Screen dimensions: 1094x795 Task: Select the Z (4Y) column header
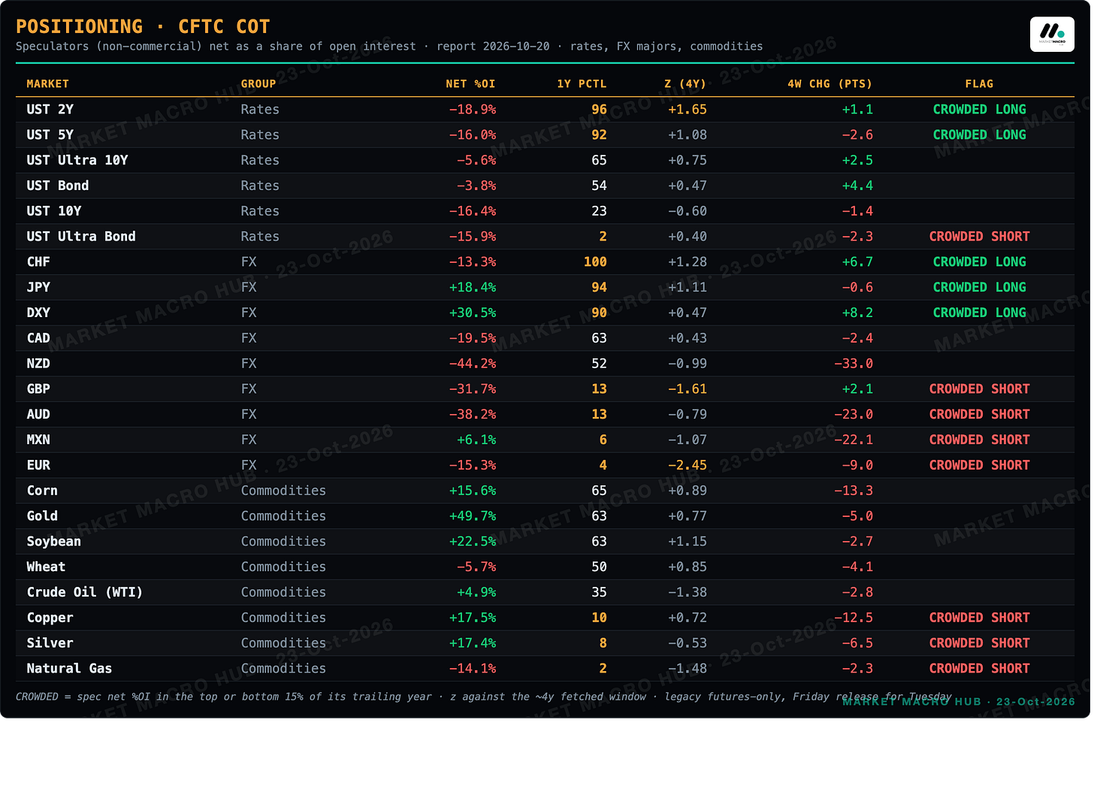[685, 84]
